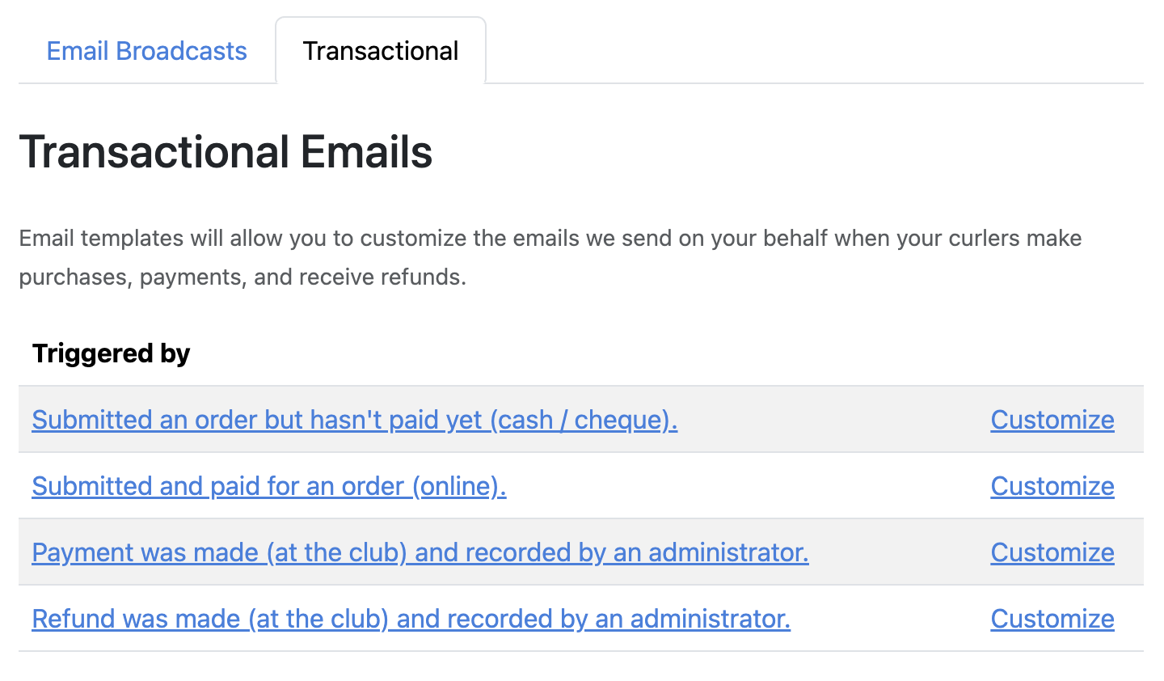Click the Transactional Emails page heading
The height and width of the screenshot is (681, 1164).
[226, 152]
